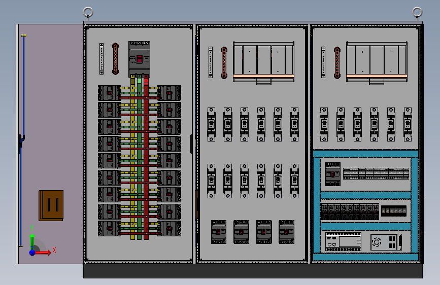The height and width of the screenshot is (285, 440).
Task: Select the small breaker in the blue-framed control panel
Action: tap(333, 174)
